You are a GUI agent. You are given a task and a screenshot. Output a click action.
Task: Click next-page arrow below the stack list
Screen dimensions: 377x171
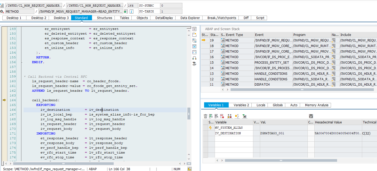coord(227,90)
